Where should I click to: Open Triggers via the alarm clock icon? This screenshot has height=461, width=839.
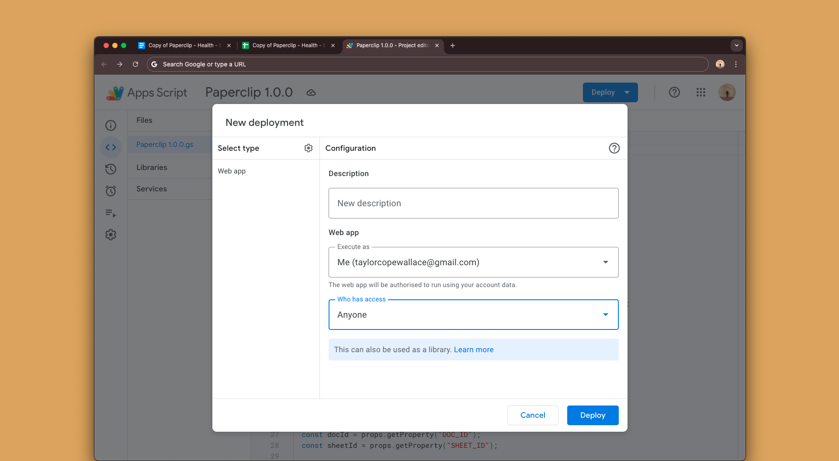111,191
